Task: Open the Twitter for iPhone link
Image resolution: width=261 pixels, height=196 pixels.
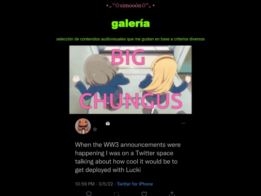Action: pos(135,184)
